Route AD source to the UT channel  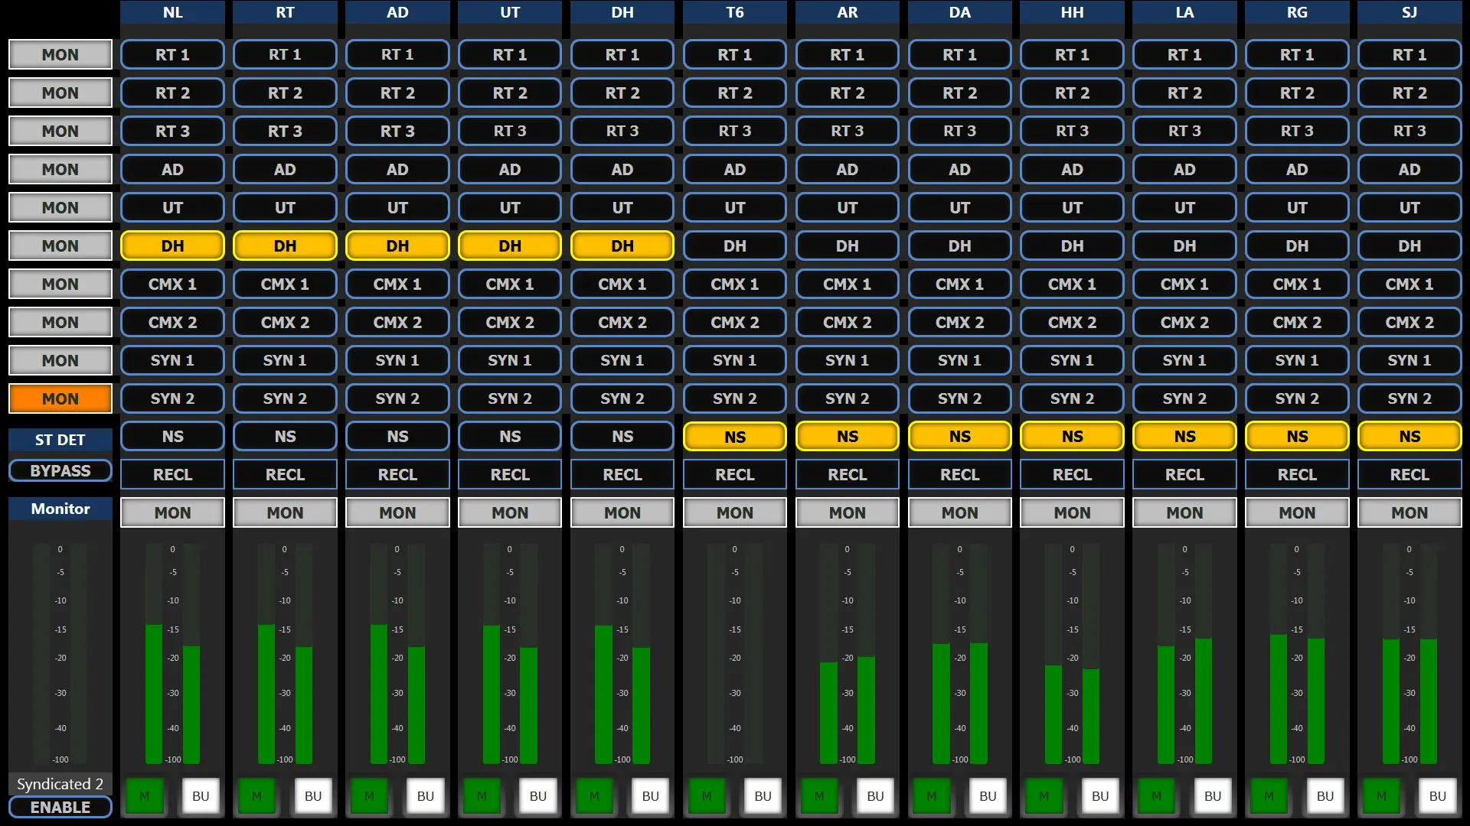click(510, 169)
